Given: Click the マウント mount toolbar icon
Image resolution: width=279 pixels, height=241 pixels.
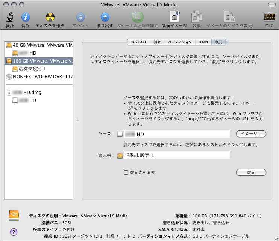Looking at the screenshot, I should tap(80, 17).
